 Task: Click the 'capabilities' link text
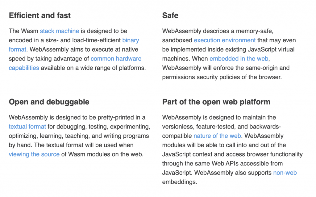click(x=24, y=68)
